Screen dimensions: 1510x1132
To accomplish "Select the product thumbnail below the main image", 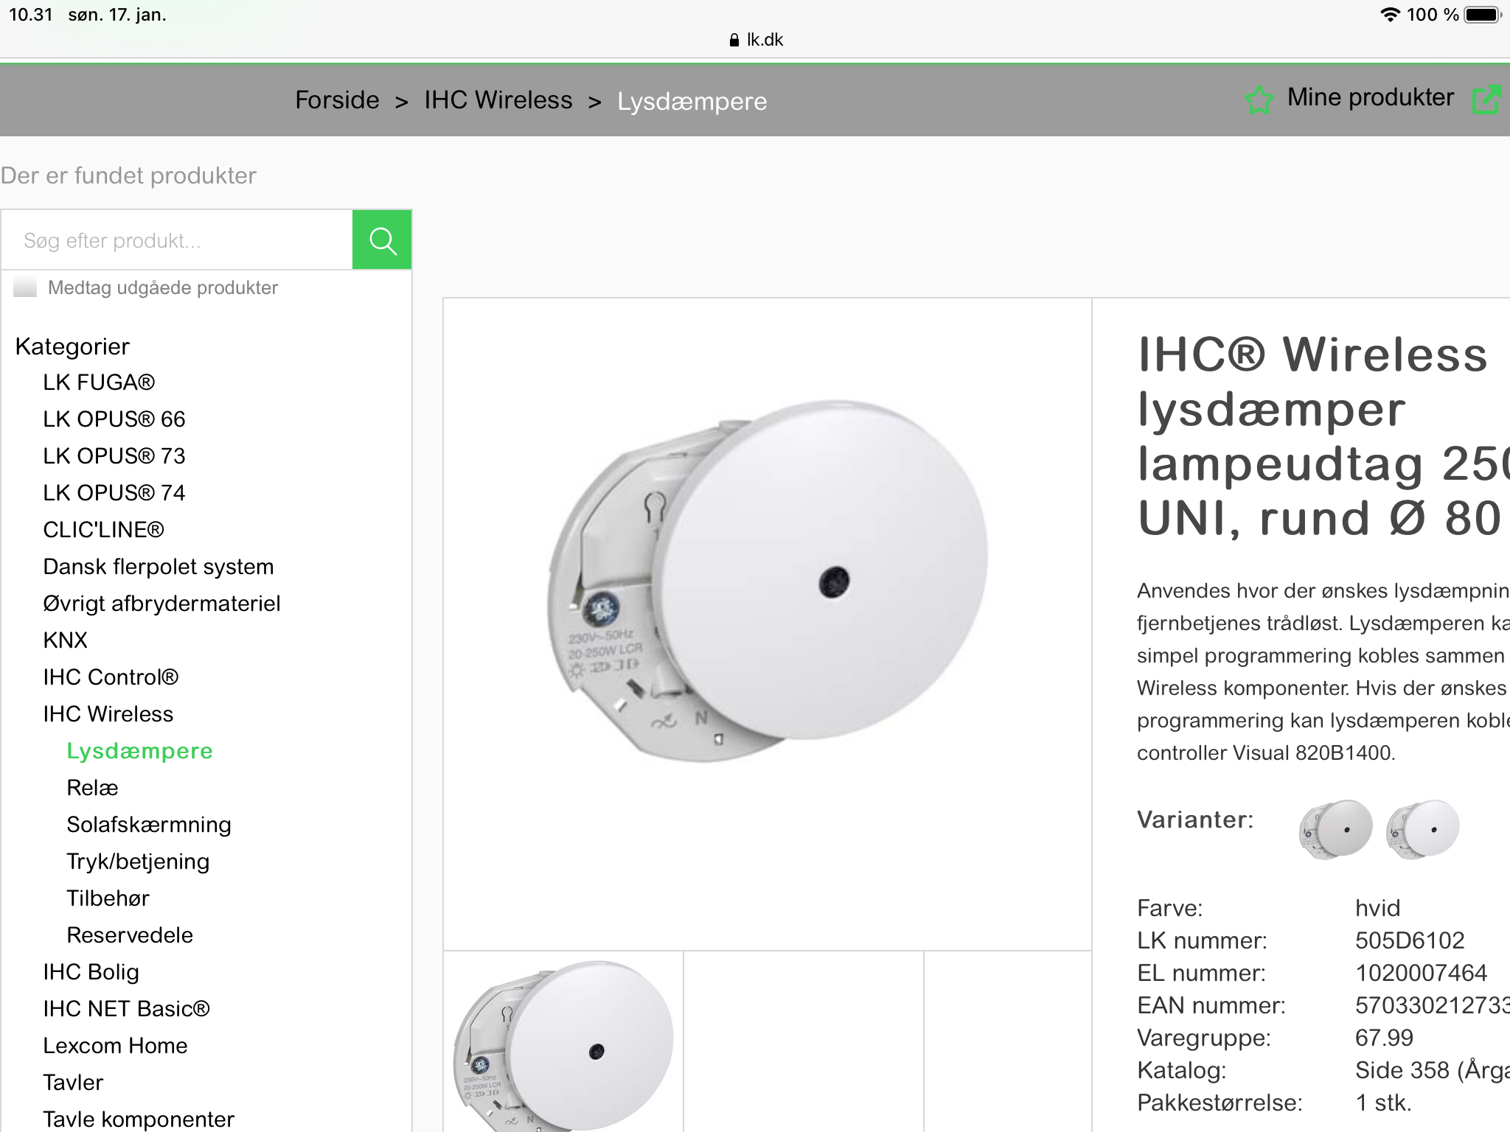I will point(563,1042).
